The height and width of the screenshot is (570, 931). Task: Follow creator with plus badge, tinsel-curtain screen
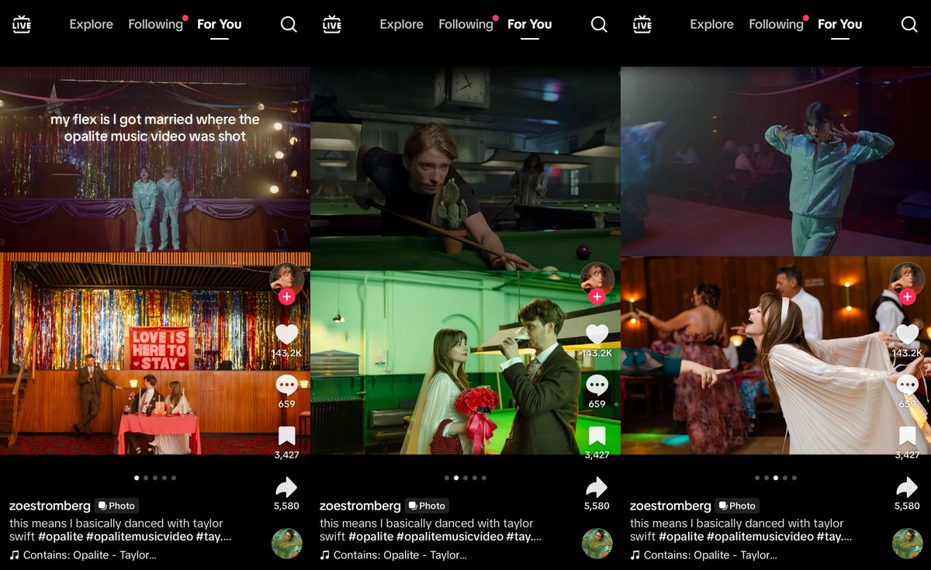[x=287, y=297]
